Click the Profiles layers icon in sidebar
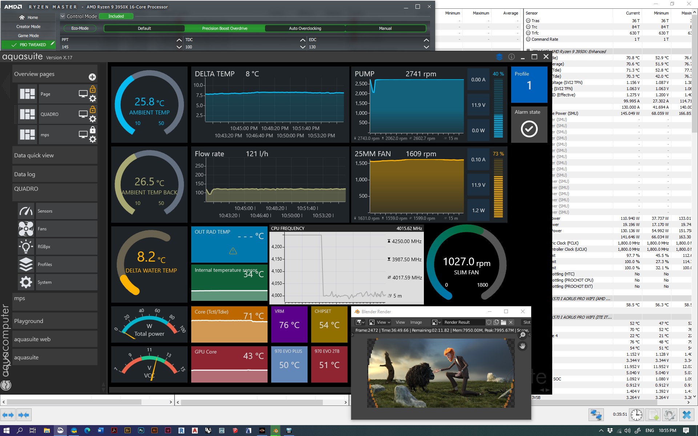 pyautogui.click(x=26, y=265)
